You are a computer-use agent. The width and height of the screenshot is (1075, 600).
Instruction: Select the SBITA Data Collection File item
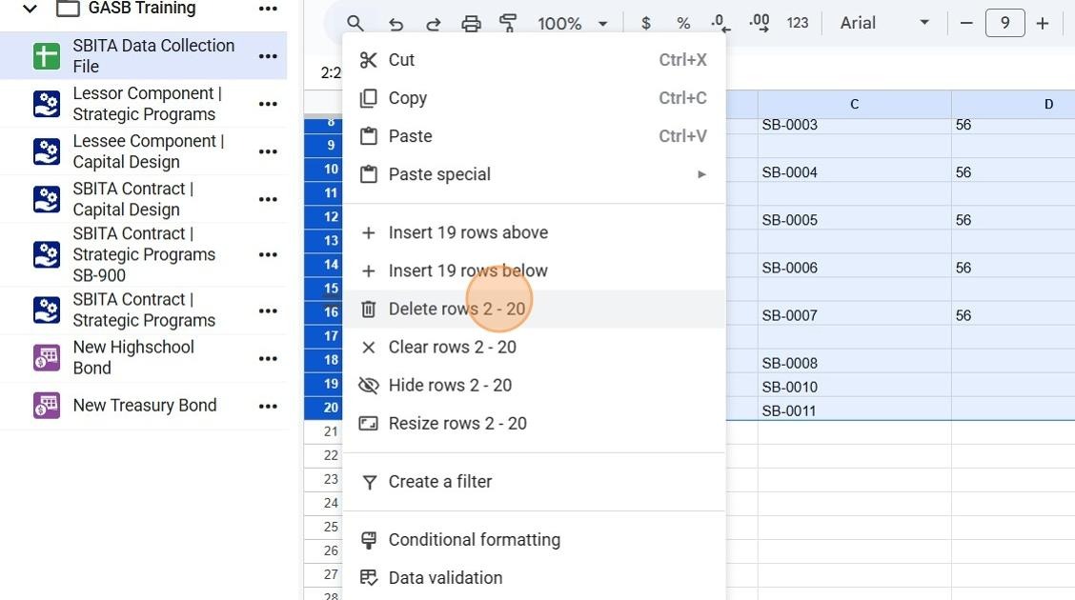click(143, 55)
